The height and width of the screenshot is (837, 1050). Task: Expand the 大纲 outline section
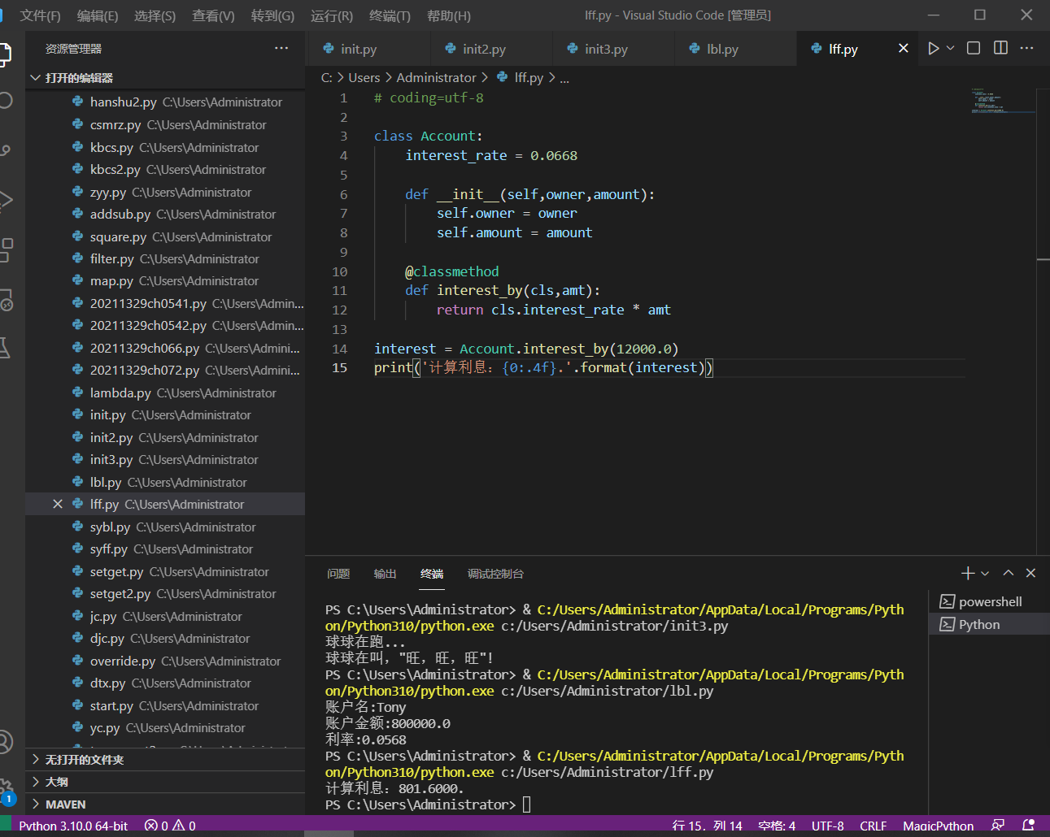(57, 782)
